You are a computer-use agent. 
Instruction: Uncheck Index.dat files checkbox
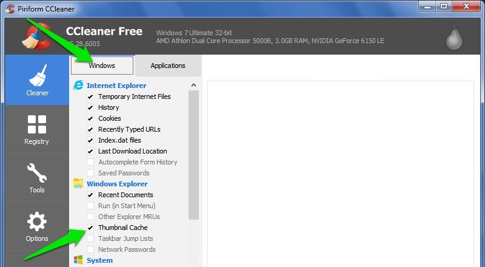click(x=90, y=140)
